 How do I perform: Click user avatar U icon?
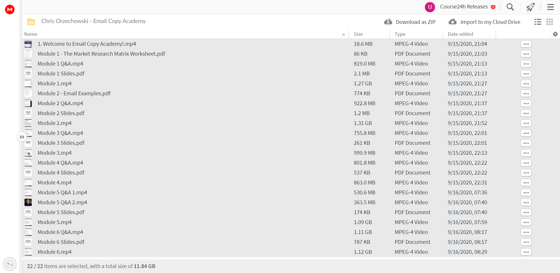point(430,7)
